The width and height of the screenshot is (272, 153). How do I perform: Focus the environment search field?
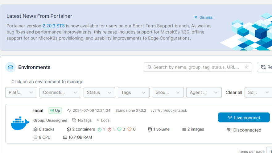coord(198,67)
